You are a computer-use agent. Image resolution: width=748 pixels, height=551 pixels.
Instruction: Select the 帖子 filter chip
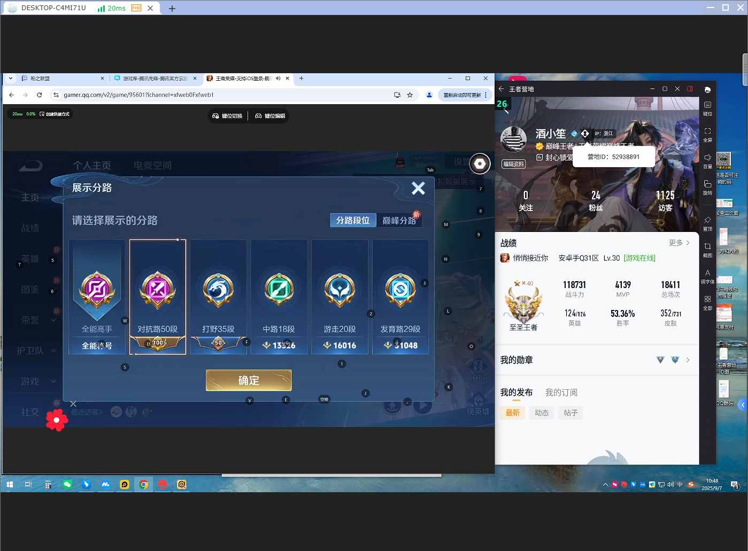click(570, 413)
